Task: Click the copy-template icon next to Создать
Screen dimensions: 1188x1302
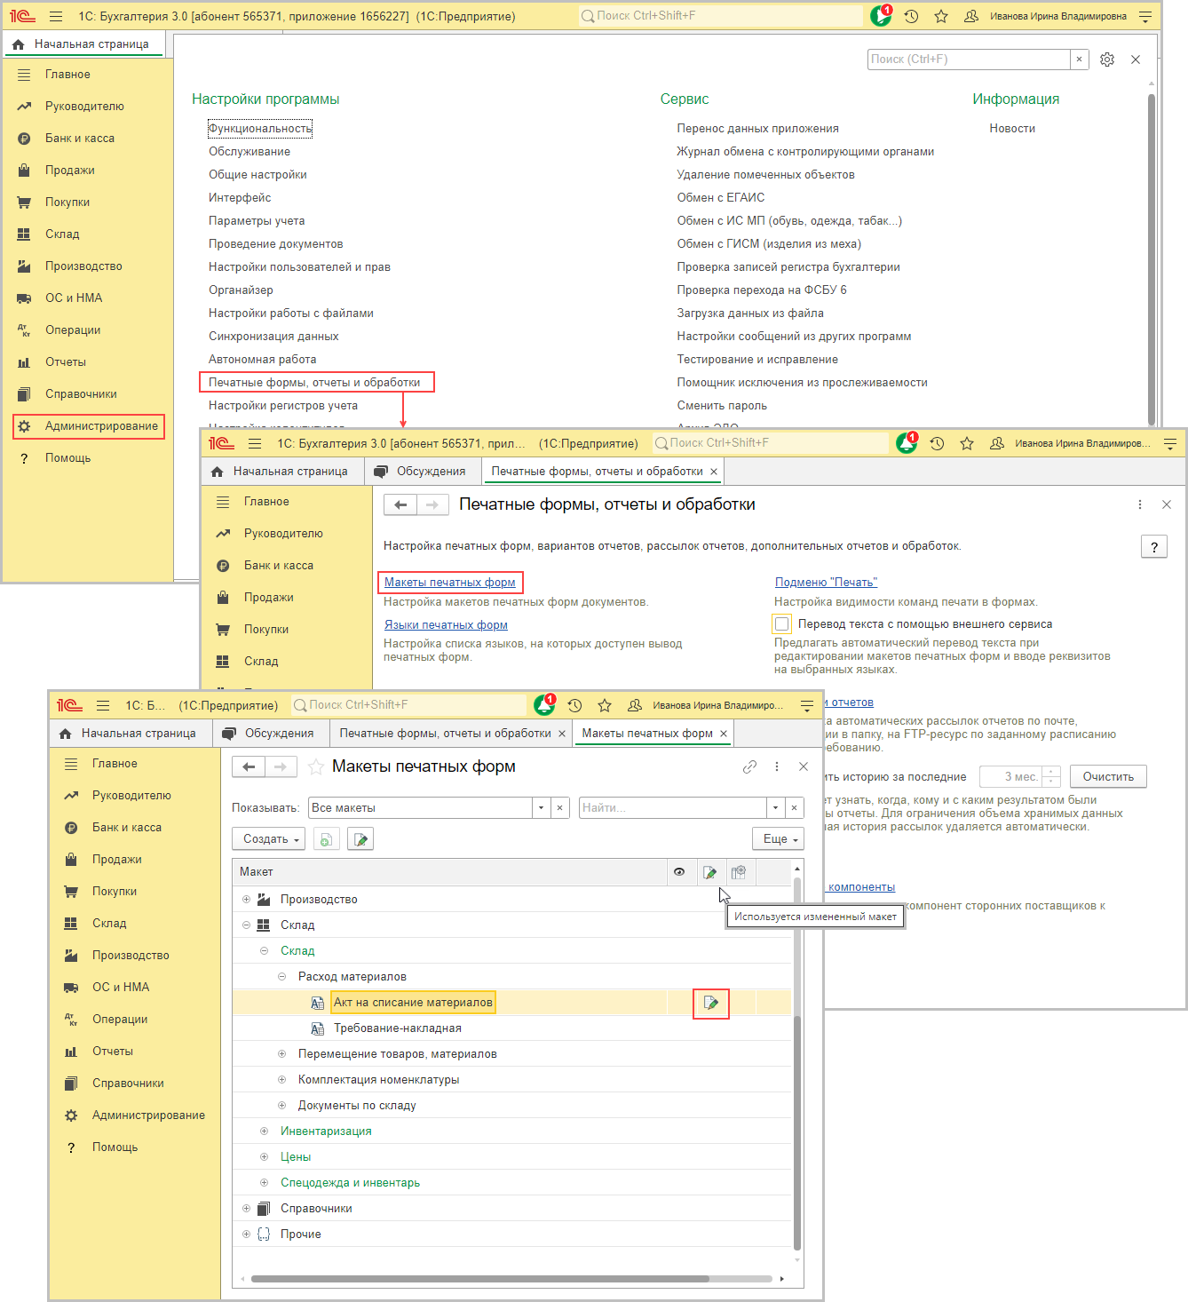Action: click(x=326, y=838)
